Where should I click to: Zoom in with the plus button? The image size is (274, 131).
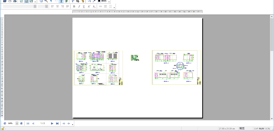tap(21, 123)
